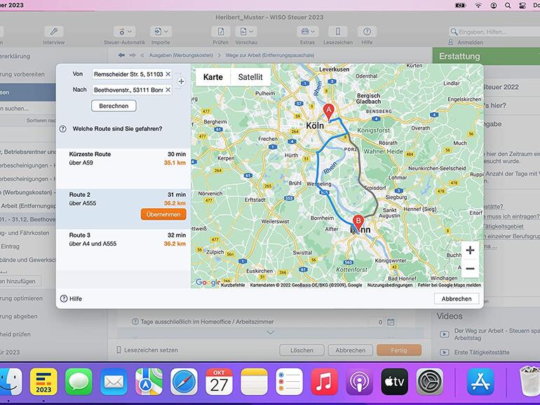The height and width of the screenshot is (405, 540).
Task: Click the Google logo on map
Action: 208,282
